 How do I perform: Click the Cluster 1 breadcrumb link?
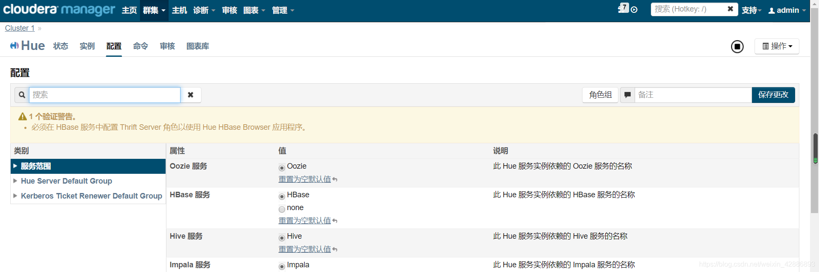(x=20, y=28)
